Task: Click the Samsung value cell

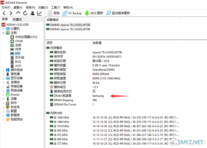Action: coord(98,96)
